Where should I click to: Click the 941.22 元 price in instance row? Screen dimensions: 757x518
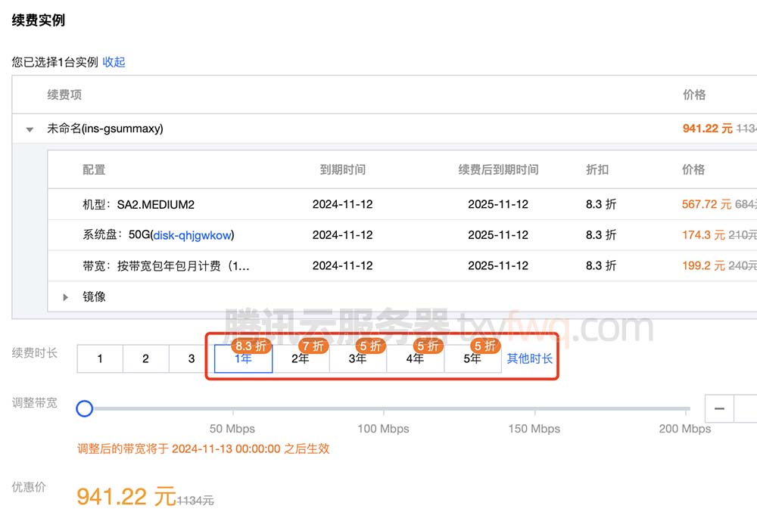(707, 129)
